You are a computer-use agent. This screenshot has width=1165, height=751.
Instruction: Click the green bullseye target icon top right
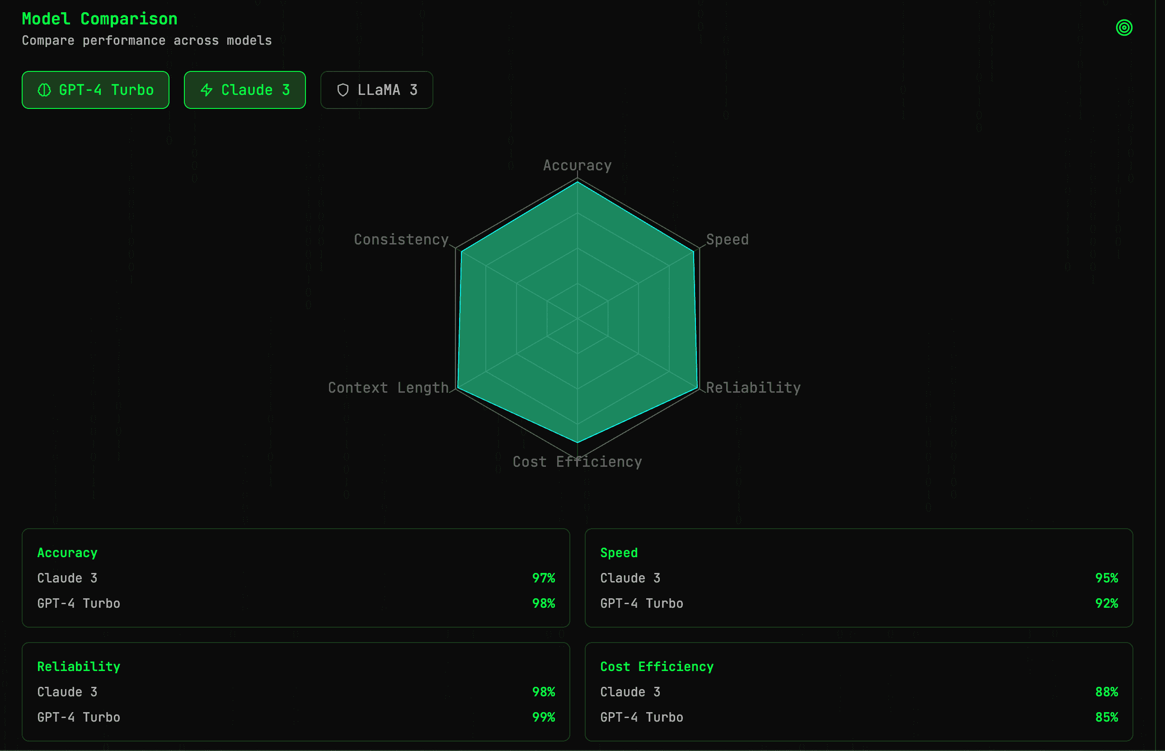(x=1123, y=28)
